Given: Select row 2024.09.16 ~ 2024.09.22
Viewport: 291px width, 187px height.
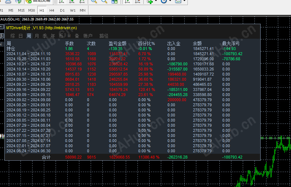Looking at the screenshot, I should (132, 89).
